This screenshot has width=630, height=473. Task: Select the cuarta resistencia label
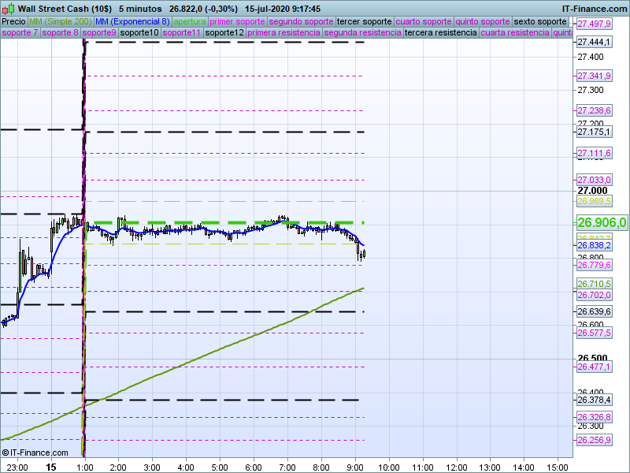click(x=515, y=33)
